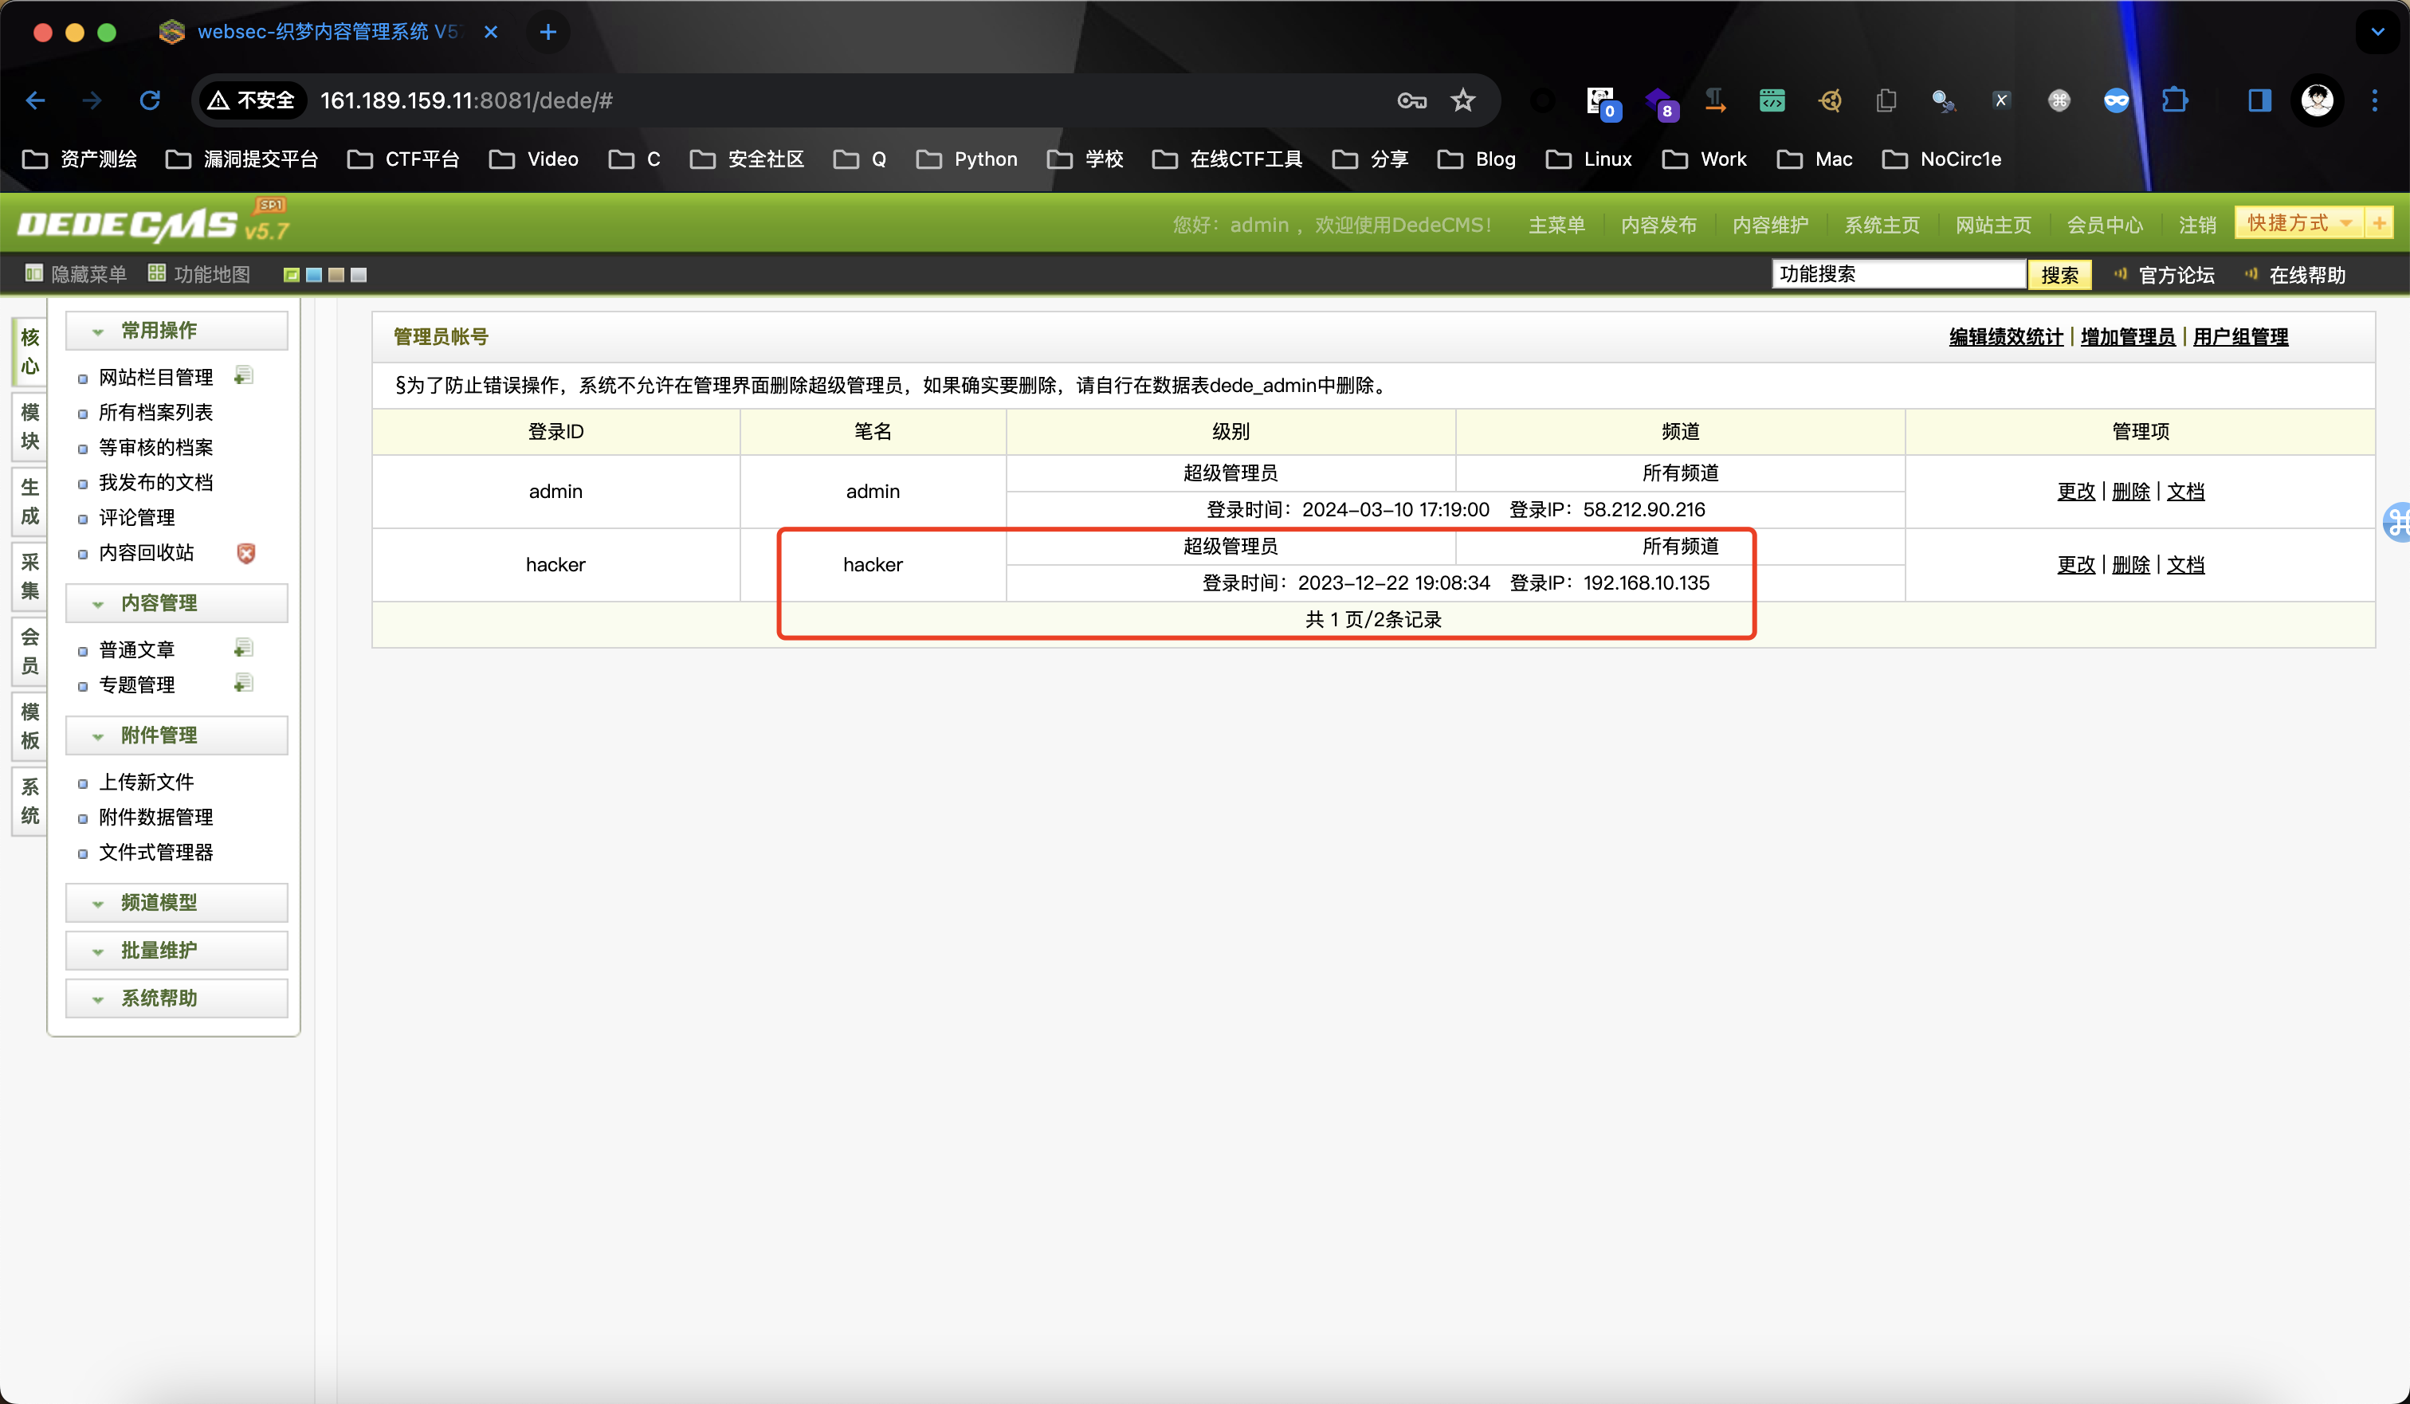The width and height of the screenshot is (2410, 1404).
Task: Click the 官方论坛 link icon
Action: (2120, 274)
